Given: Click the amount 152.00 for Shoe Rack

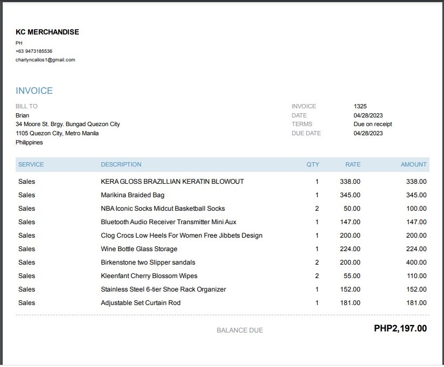Looking at the screenshot, I should pos(416,289).
